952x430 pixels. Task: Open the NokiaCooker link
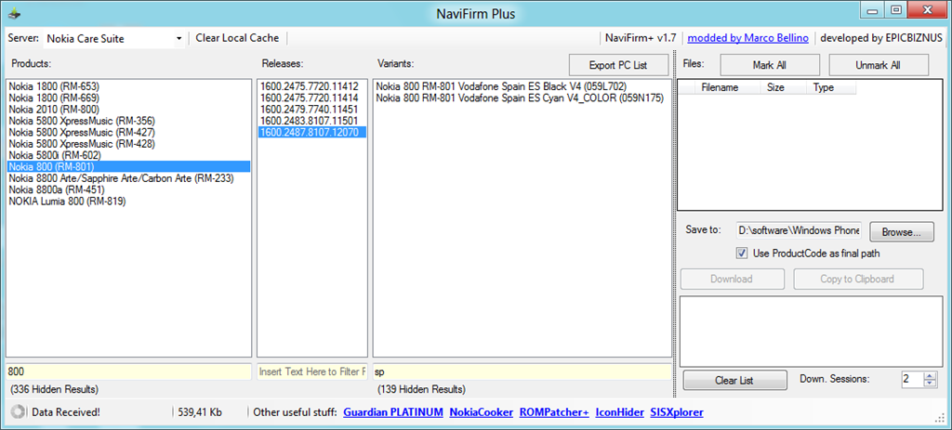(481, 411)
